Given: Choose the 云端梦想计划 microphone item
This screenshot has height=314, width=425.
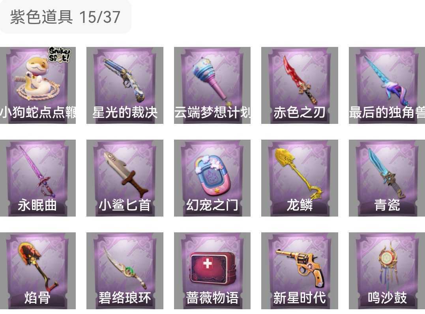Looking at the screenshot, I should coord(212,85).
